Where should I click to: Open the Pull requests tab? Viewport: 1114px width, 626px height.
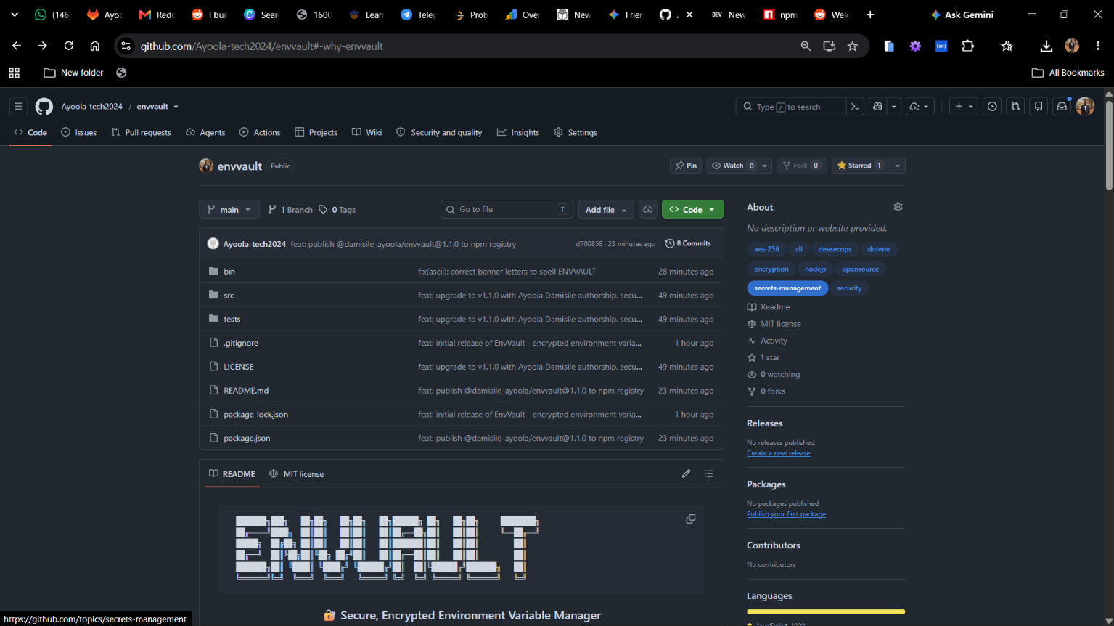tap(142, 132)
